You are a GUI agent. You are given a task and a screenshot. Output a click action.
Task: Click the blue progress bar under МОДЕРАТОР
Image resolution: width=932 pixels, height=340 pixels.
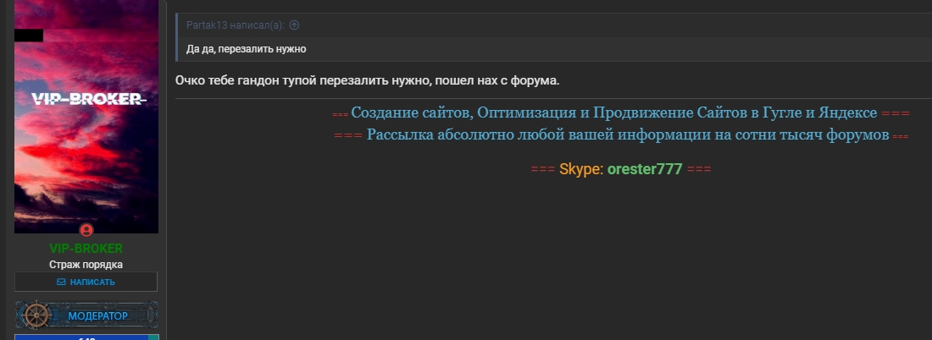pos(86,337)
